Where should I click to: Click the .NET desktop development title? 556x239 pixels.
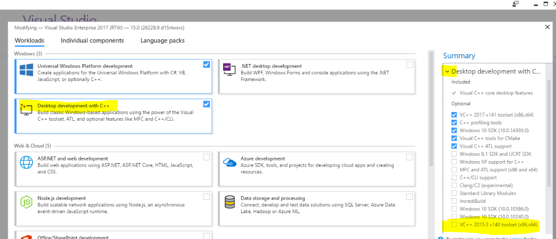click(x=271, y=66)
